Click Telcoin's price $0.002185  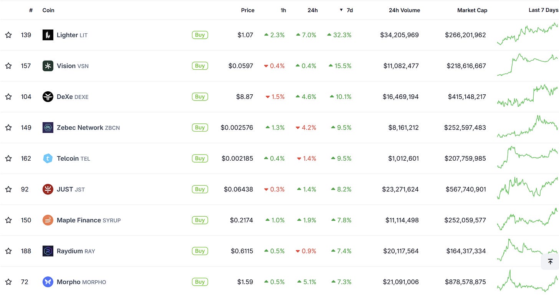coord(237,158)
